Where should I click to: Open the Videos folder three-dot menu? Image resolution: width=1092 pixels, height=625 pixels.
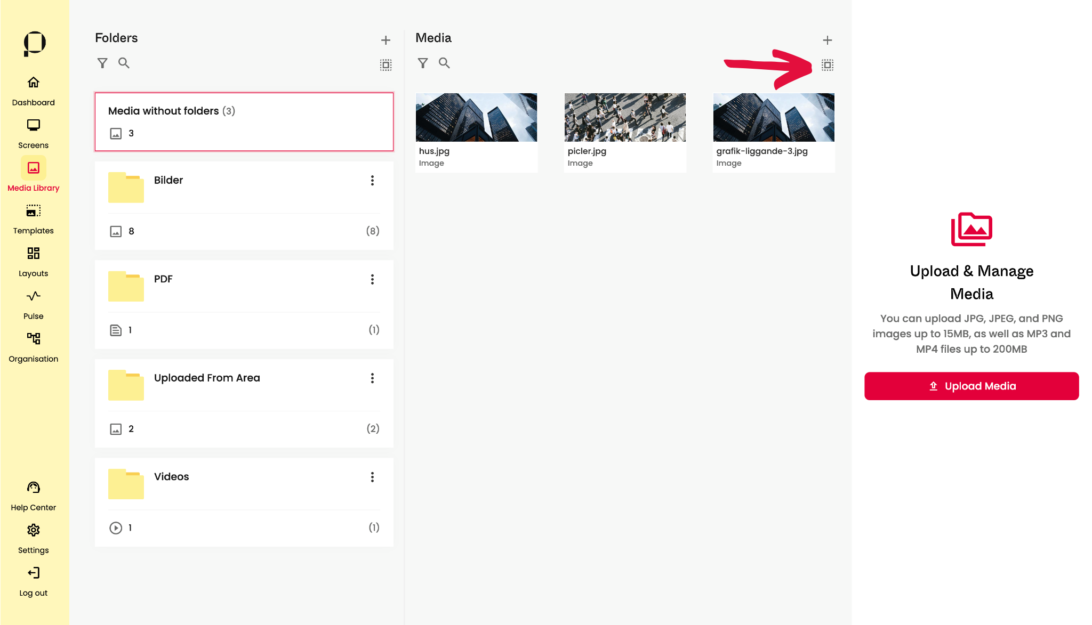372,477
